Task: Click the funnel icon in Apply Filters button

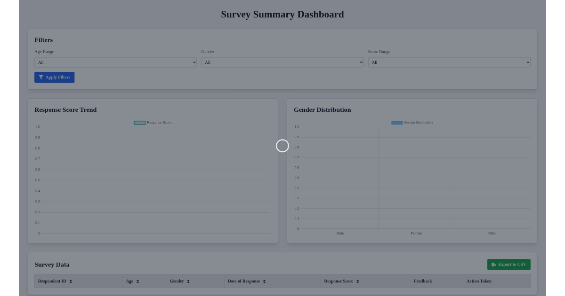Action: (41, 77)
